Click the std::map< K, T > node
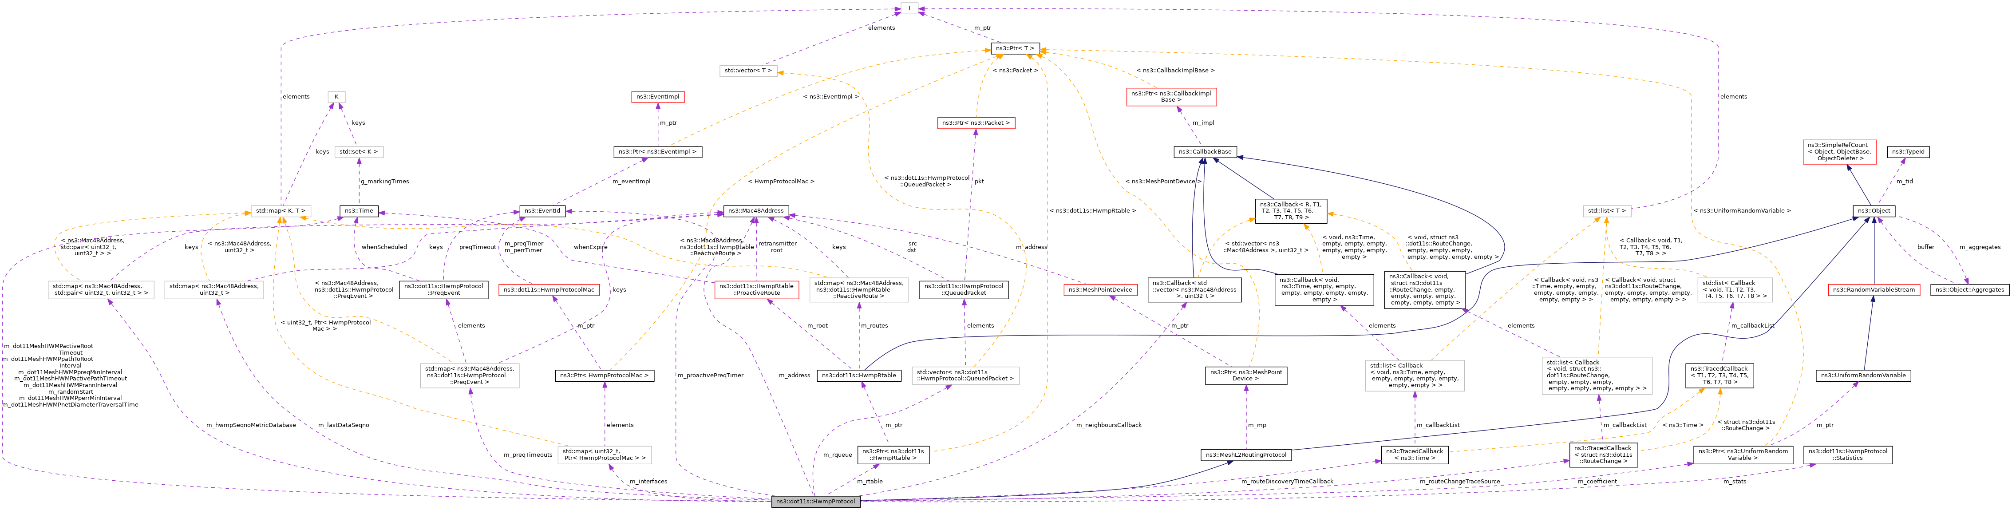Screen dimensions: 2012x510 coord(281,211)
